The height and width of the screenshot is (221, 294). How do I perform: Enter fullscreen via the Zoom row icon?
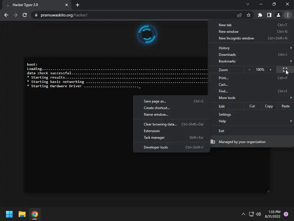coord(285,70)
